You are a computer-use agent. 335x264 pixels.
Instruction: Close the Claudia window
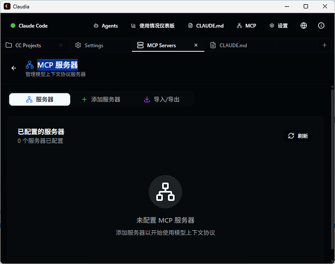[x=325, y=6]
